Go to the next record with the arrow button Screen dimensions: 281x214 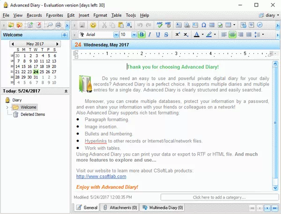pyautogui.click(x=267, y=208)
